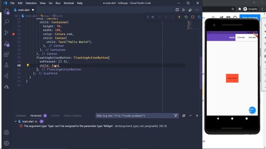Viewport: 266px width, 149px height.
Task: Tap the emulator Recents square button
Action: [246, 119]
